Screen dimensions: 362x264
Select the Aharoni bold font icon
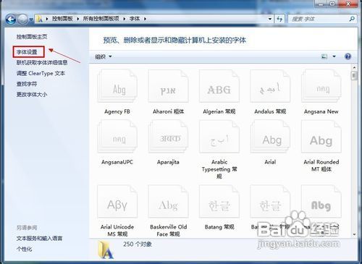coord(168,86)
